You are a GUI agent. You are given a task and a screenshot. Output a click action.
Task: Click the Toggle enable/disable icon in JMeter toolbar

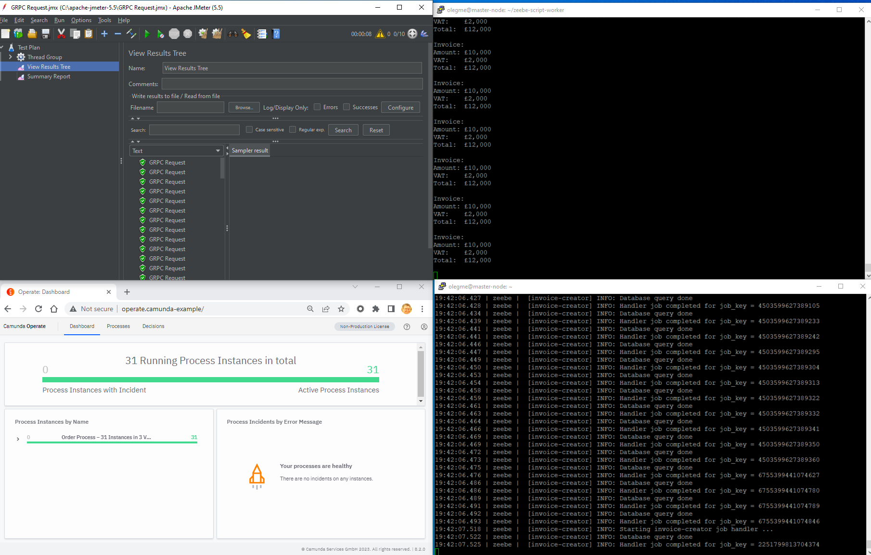[131, 34]
